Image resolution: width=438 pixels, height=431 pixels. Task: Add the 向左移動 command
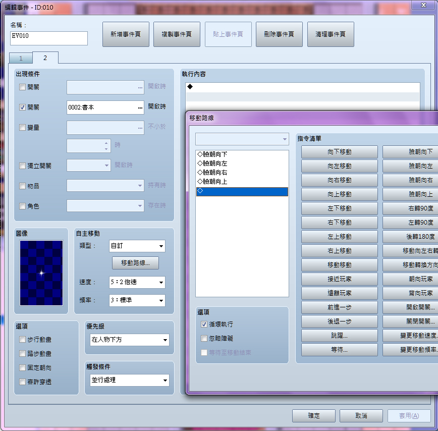pyautogui.click(x=340, y=166)
